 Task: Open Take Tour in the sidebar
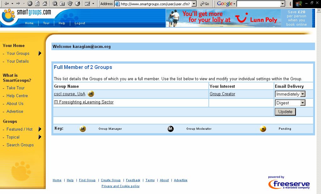coord(16,88)
